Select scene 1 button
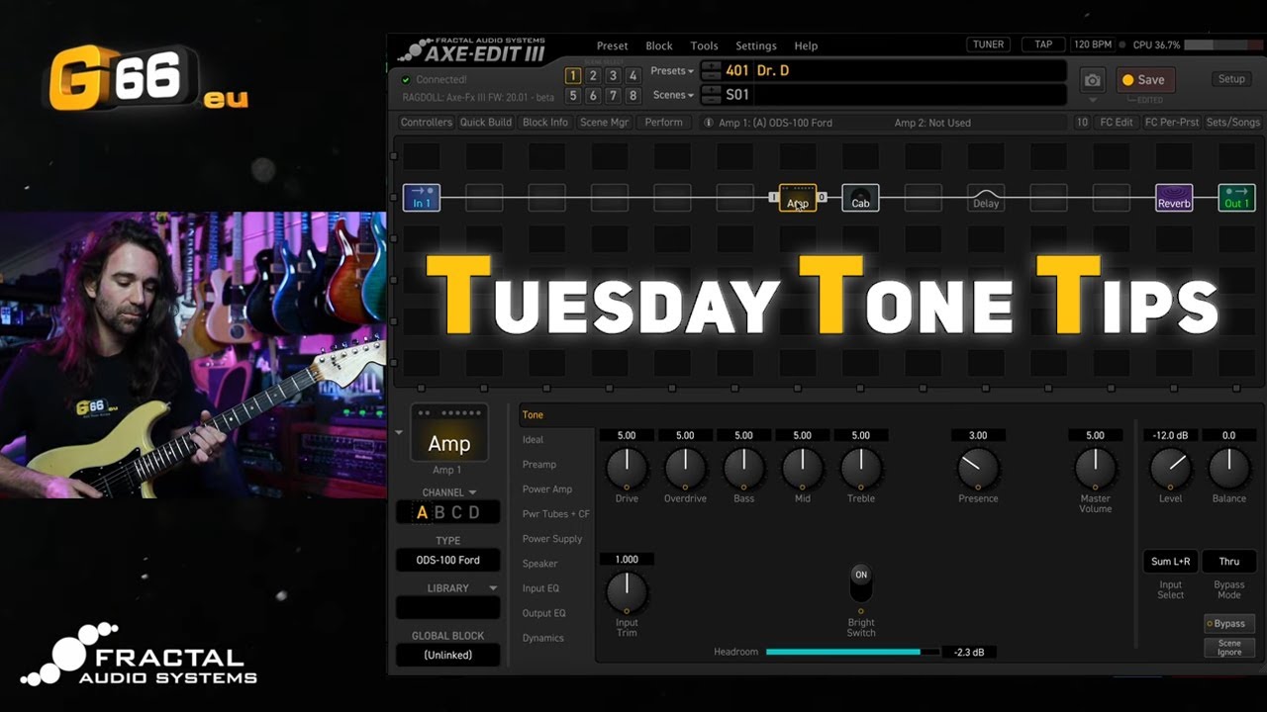This screenshot has width=1267, height=712. point(572,75)
